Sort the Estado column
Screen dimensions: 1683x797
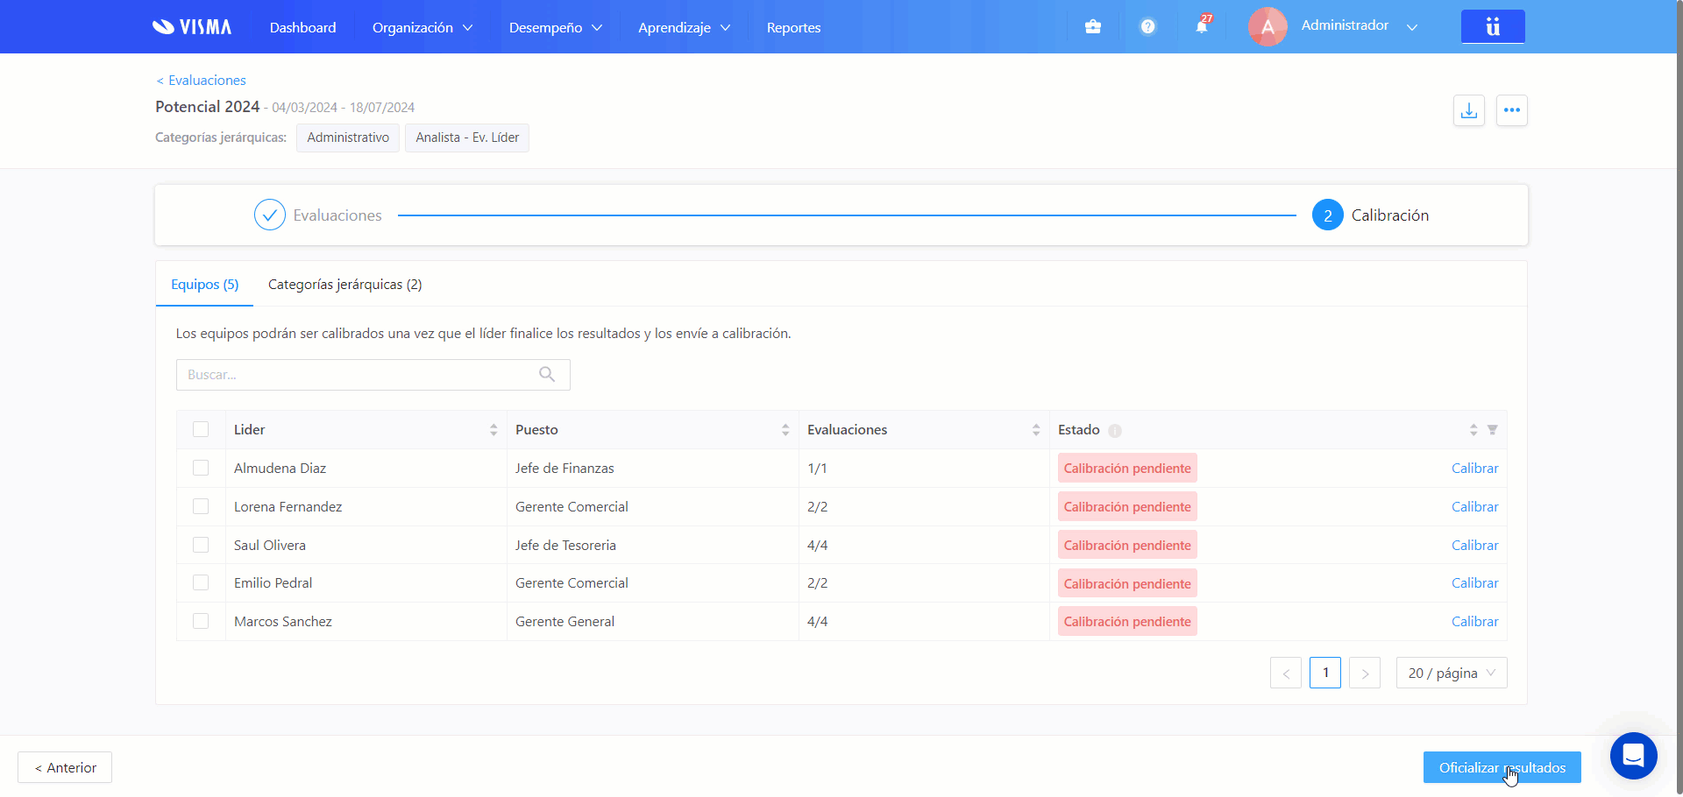(1474, 430)
